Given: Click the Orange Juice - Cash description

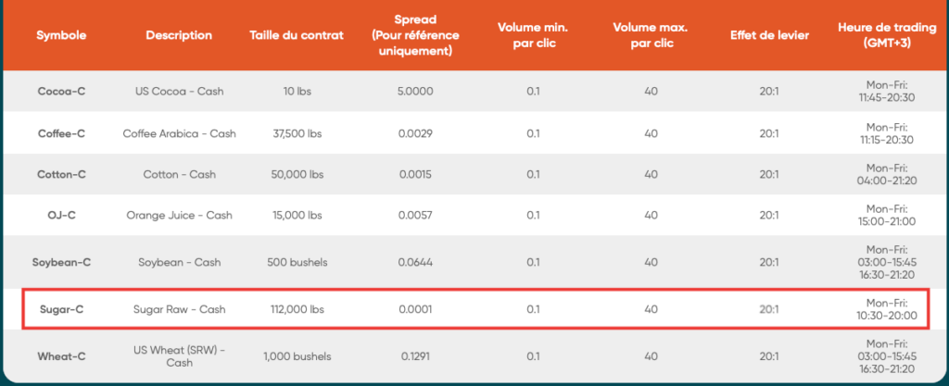Looking at the screenshot, I should tap(179, 216).
